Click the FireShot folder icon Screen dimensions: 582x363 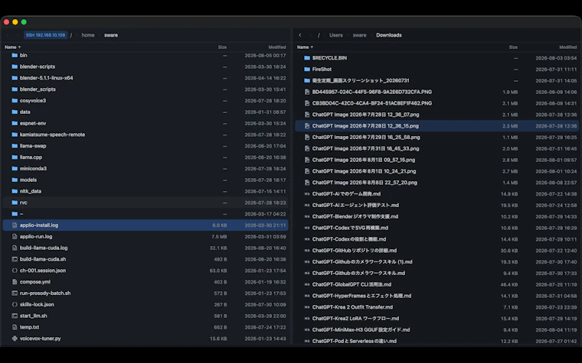307,70
